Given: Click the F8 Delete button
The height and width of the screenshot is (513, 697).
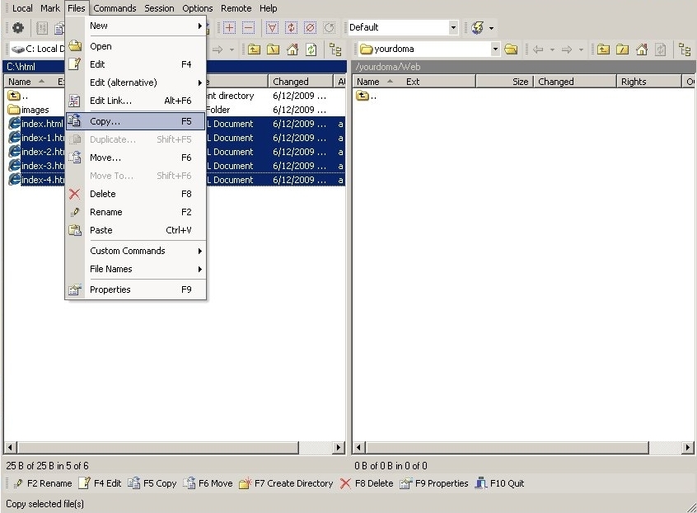Looking at the screenshot, I should [366, 483].
